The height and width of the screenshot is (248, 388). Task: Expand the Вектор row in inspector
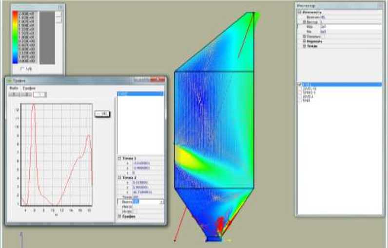(305, 22)
